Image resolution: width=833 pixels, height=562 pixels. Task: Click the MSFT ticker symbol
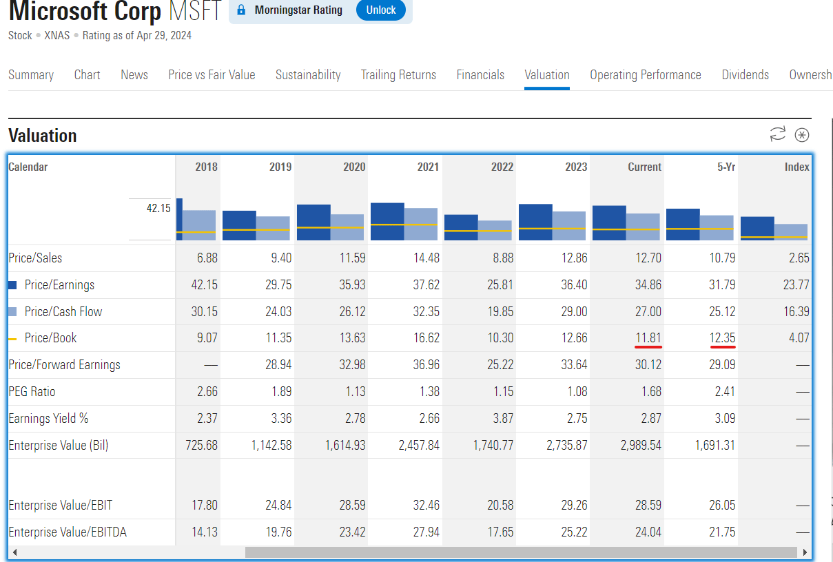click(x=196, y=10)
